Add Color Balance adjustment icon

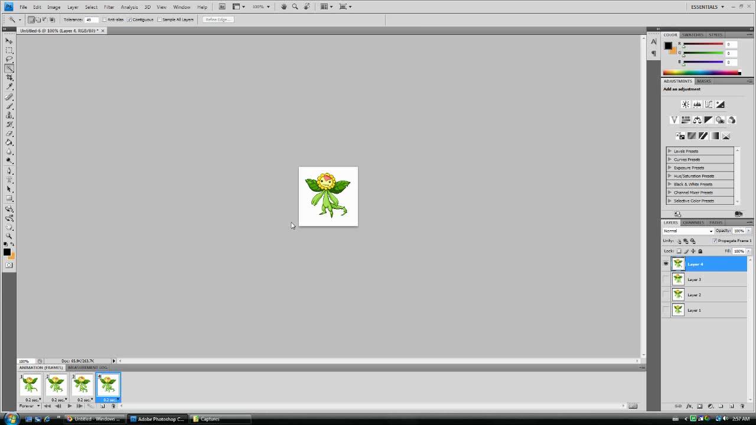697,120
